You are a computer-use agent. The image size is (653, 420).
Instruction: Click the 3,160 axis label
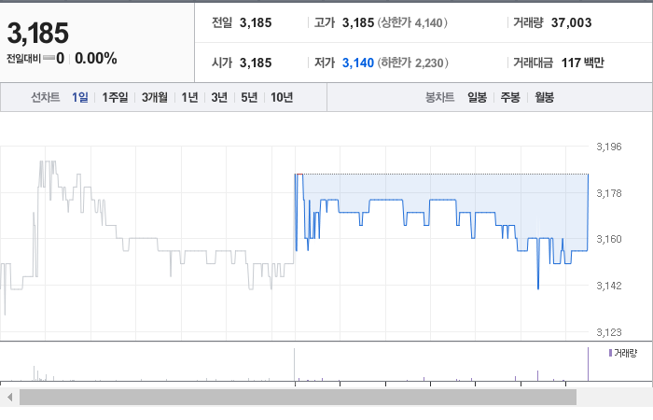(609, 239)
